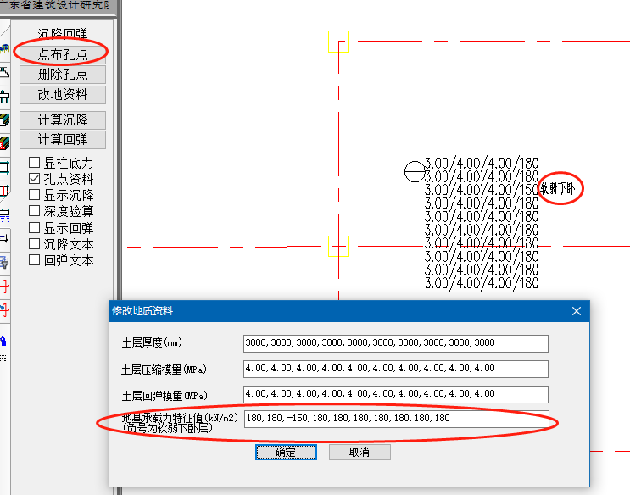This screenshot has height=495, width=630.
Task: Open 改地资料 to edit soil data
Action: (62, 94)
